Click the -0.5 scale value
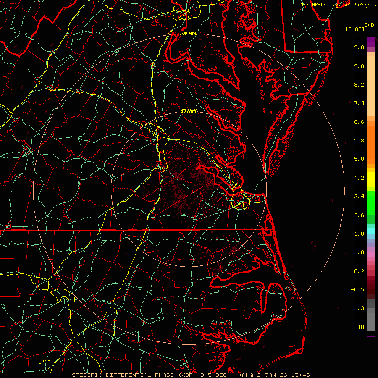The height and width of the screenshot is (378, 378). click(x=357, y=290)
